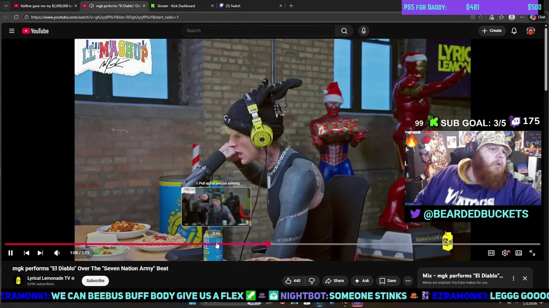Screen dimensions: 549x308
Task: Dislike the video
Action: pyautogui.click(x=312, y=281)
